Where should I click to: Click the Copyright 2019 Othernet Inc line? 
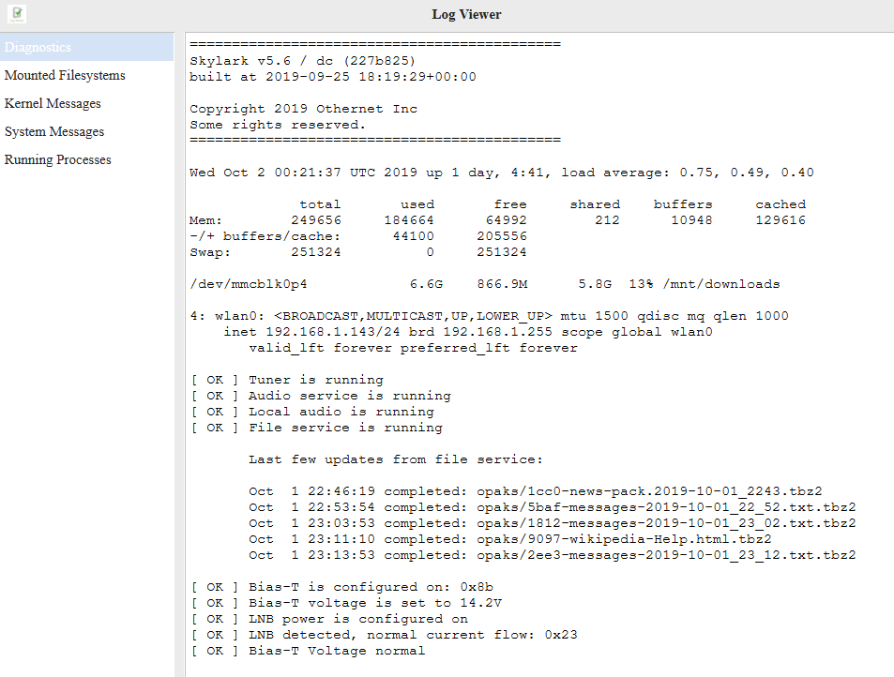303,109
